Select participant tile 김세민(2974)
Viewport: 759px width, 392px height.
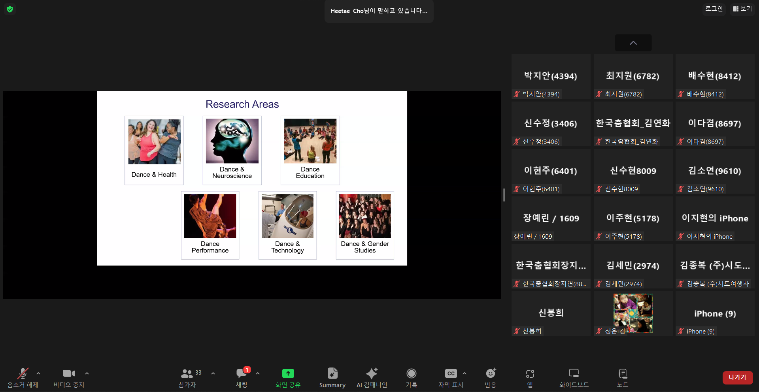pos(633,266)
